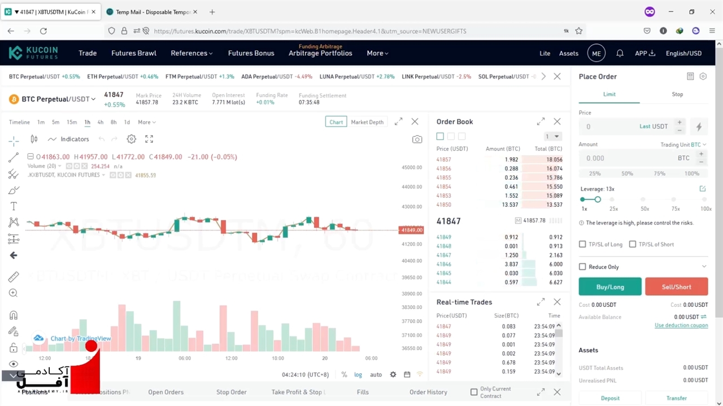
Task: Open the order book depth dropdown
Action: tap(552, 136)
